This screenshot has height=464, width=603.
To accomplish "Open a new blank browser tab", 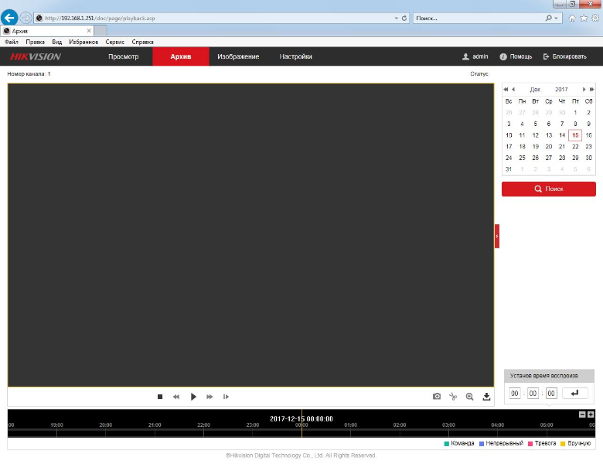I will click(x=100, y=31).
